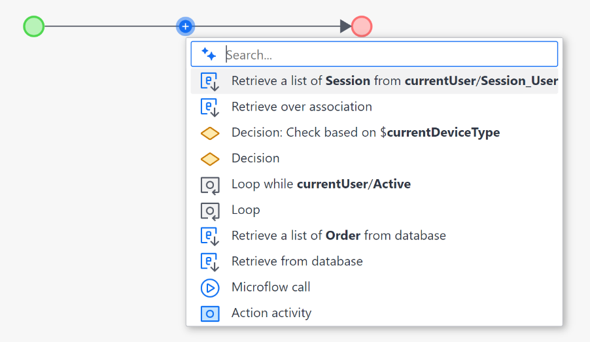
Task: Click the icon beside Retrieve a list of Session
Action: [x=209, y=81]
